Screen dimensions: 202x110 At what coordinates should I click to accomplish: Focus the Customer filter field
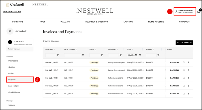coord(113,55)
